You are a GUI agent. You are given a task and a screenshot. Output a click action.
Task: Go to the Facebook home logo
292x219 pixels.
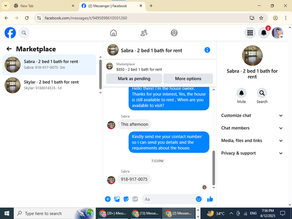click(10, 33)
